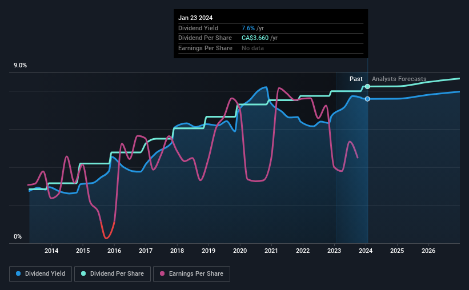Click the 2016 x-axis label

pyautogui.click(x=114, y=251)
